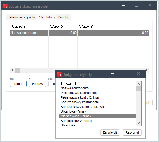159x142 pixels.
Task: Maximize the Dodaj pole etykiety dialog
Action: pos(126,73)
